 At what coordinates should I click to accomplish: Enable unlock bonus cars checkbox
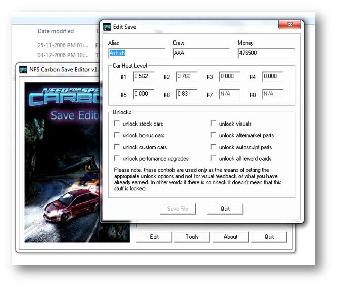point(117,135)
